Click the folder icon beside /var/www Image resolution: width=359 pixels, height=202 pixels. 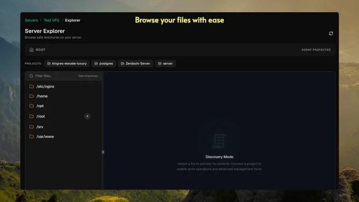(x=32, y=137)
